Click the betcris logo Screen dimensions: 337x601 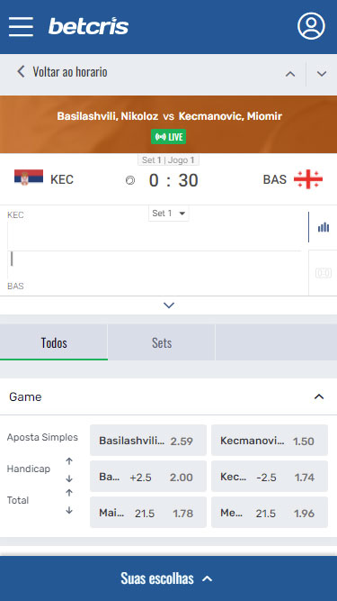point(88,26)
